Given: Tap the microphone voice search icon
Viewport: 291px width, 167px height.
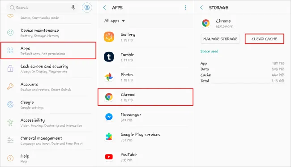Looking at the screenshot, I should 73,8.
